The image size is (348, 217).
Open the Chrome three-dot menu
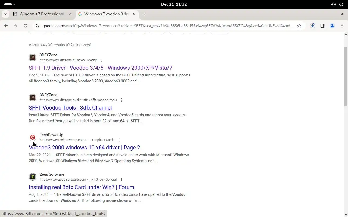pos(342,26)
